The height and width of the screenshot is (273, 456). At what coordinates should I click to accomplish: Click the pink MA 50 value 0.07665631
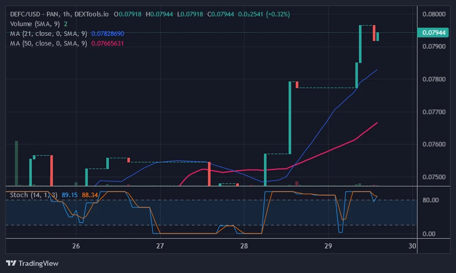[107, 43]
